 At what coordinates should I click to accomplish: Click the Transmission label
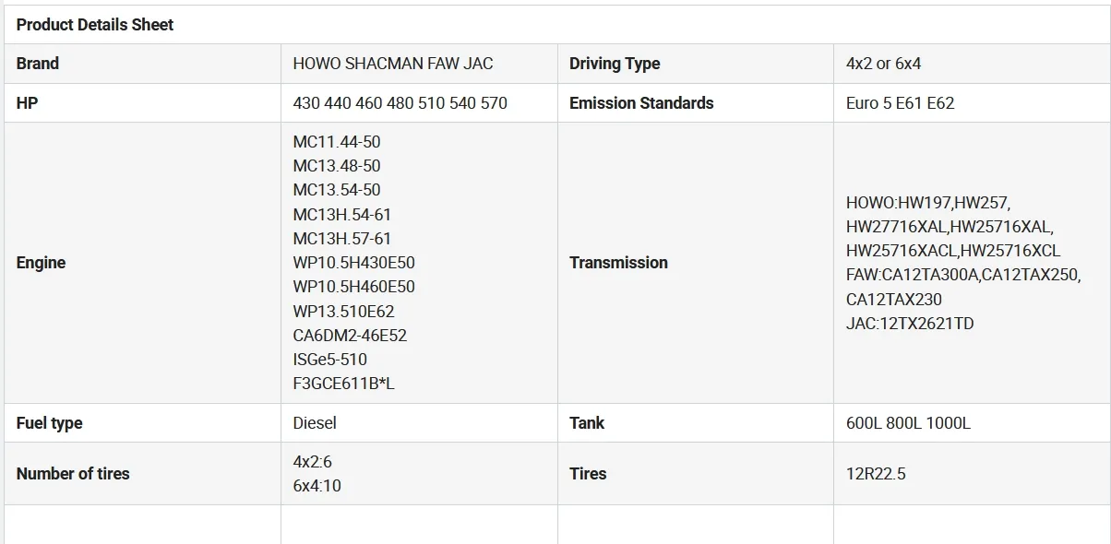[618, 263]
